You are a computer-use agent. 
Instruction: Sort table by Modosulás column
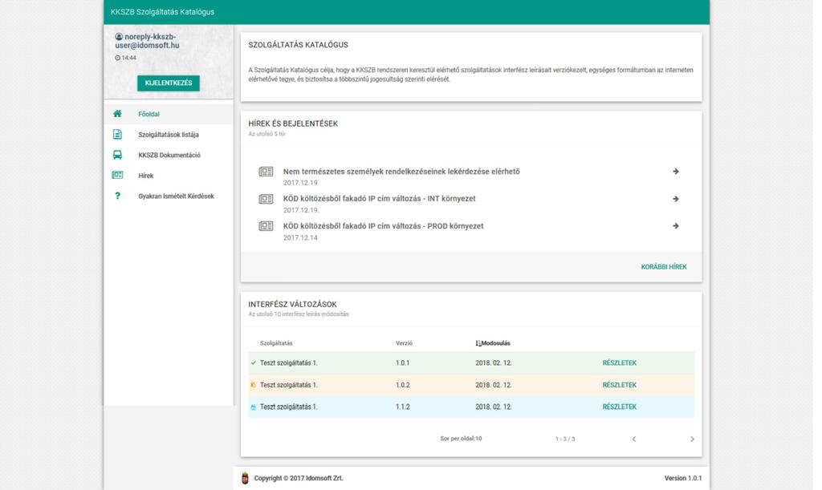(x=493, y=343)
